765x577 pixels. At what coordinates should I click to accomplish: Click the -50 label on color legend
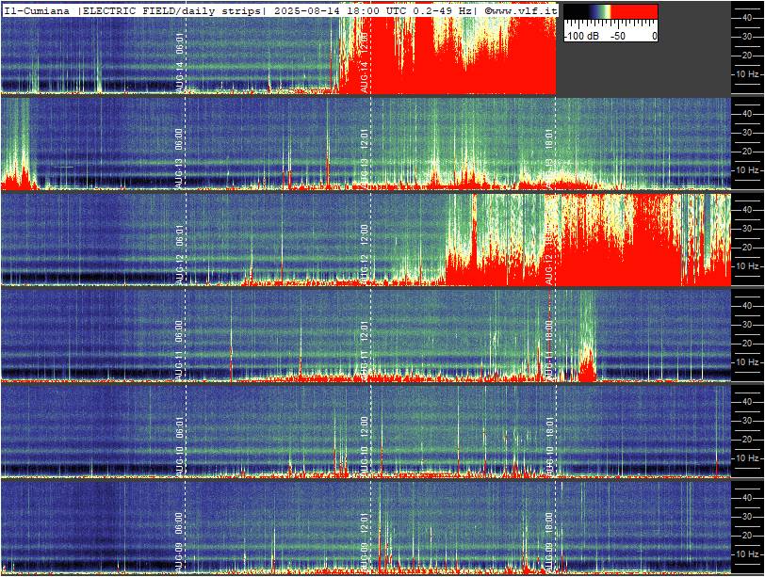point(618,36)
